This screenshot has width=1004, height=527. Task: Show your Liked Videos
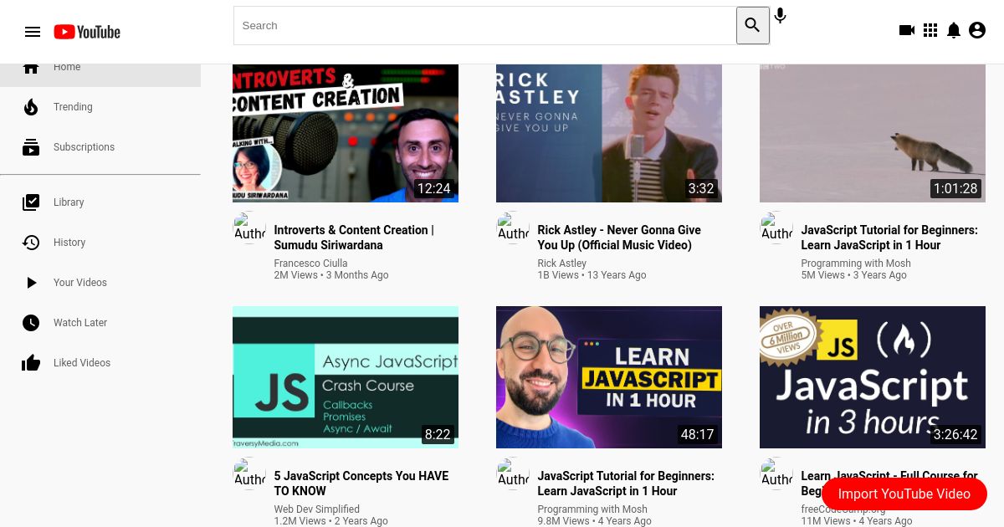coord(82,363)
